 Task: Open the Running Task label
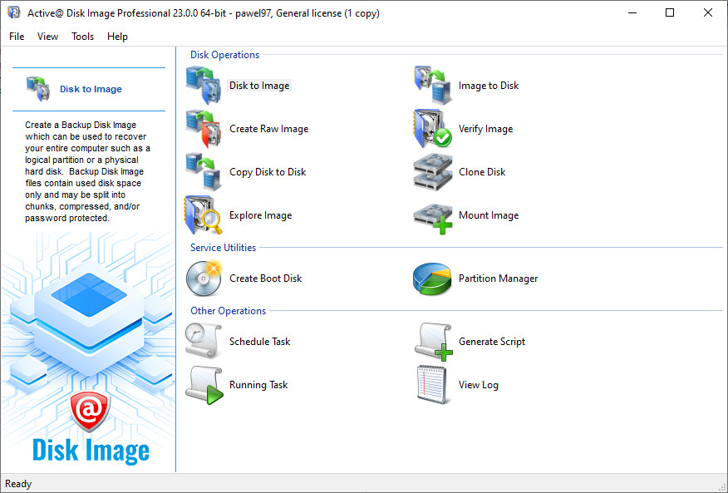click(x=258, y=385)
